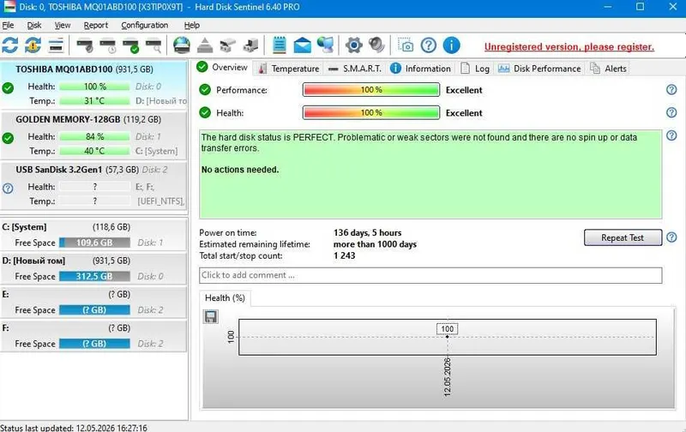Select the TOSHIBA MQ01ABD100 disk entry
This screenshot has width=686, height=432.
(x=93, y=85)
